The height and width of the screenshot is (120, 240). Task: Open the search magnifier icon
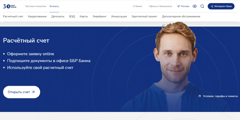(202, 6)
